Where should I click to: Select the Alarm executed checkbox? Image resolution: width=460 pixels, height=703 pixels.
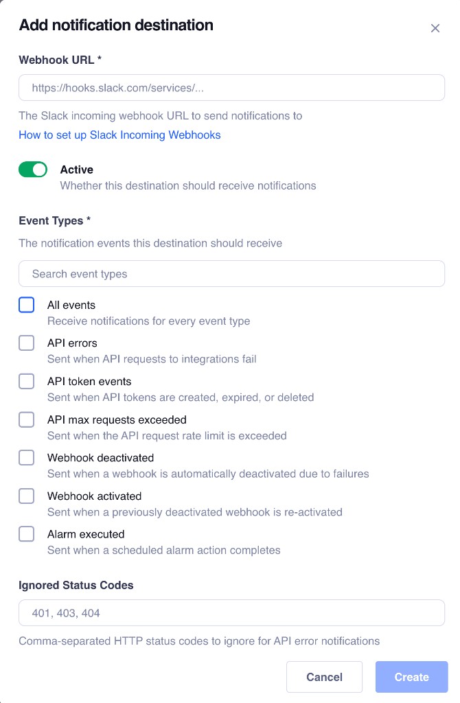(x=26, y=533)
